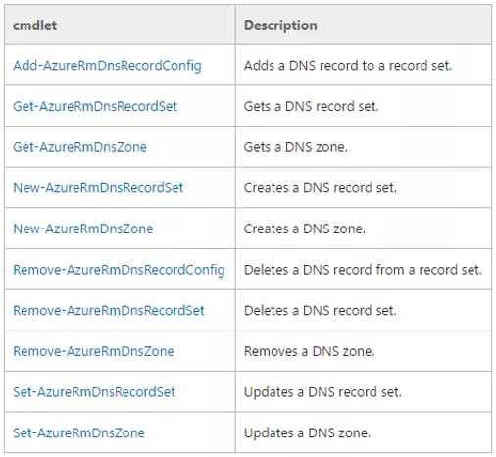Click 'Adds a DNS record to a record set' text
Image resolution: width=496 pixels, height=457 pixels.
tap(348, 66)
